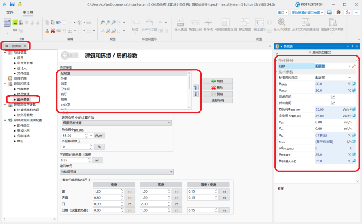Image resolution: width=362 pixels, height=224 pixels.
Task: Open 建筑负荷计算方法 dropdown 根据标准计算
Action: 117,123
